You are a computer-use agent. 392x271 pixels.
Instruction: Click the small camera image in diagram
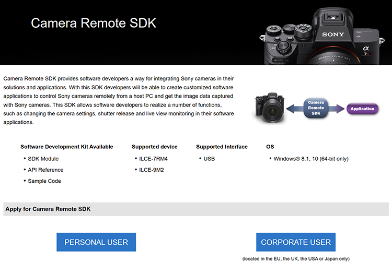(x=272, y=108)
